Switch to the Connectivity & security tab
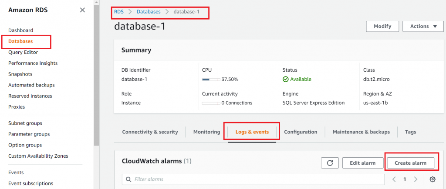Viewport: 446px width, 189px height. 150,132
